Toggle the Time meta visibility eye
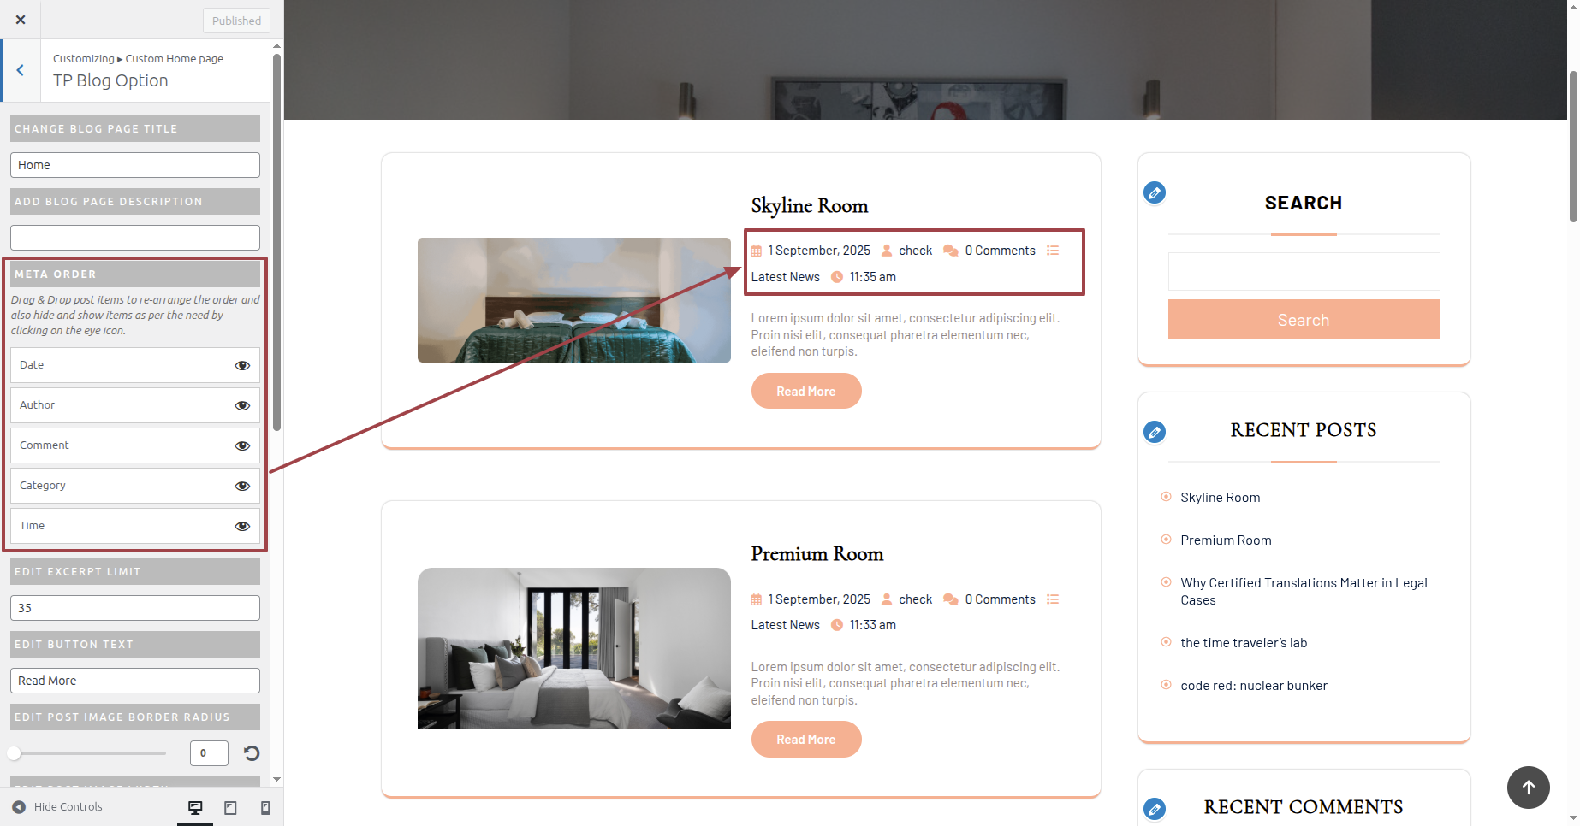The image size is (1580, 826). coord(242,526)
